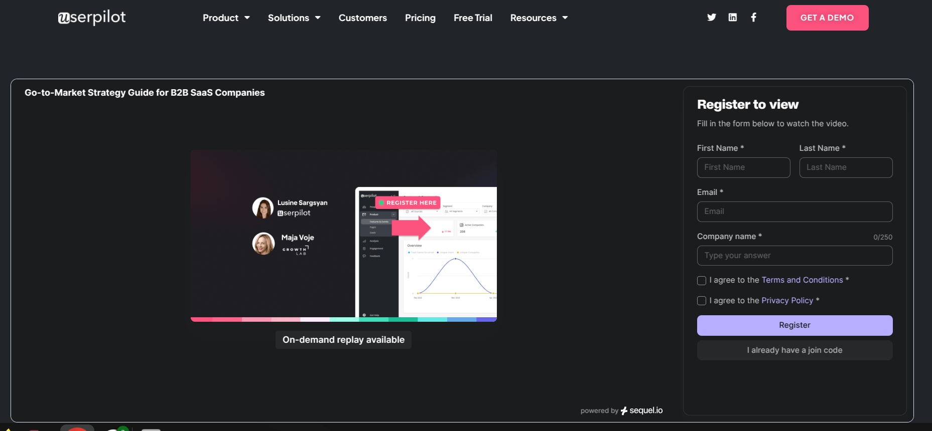Open the LinkedIn icon in header
The width and height of the screenshot is (932, 431).
tap(732, 18)
